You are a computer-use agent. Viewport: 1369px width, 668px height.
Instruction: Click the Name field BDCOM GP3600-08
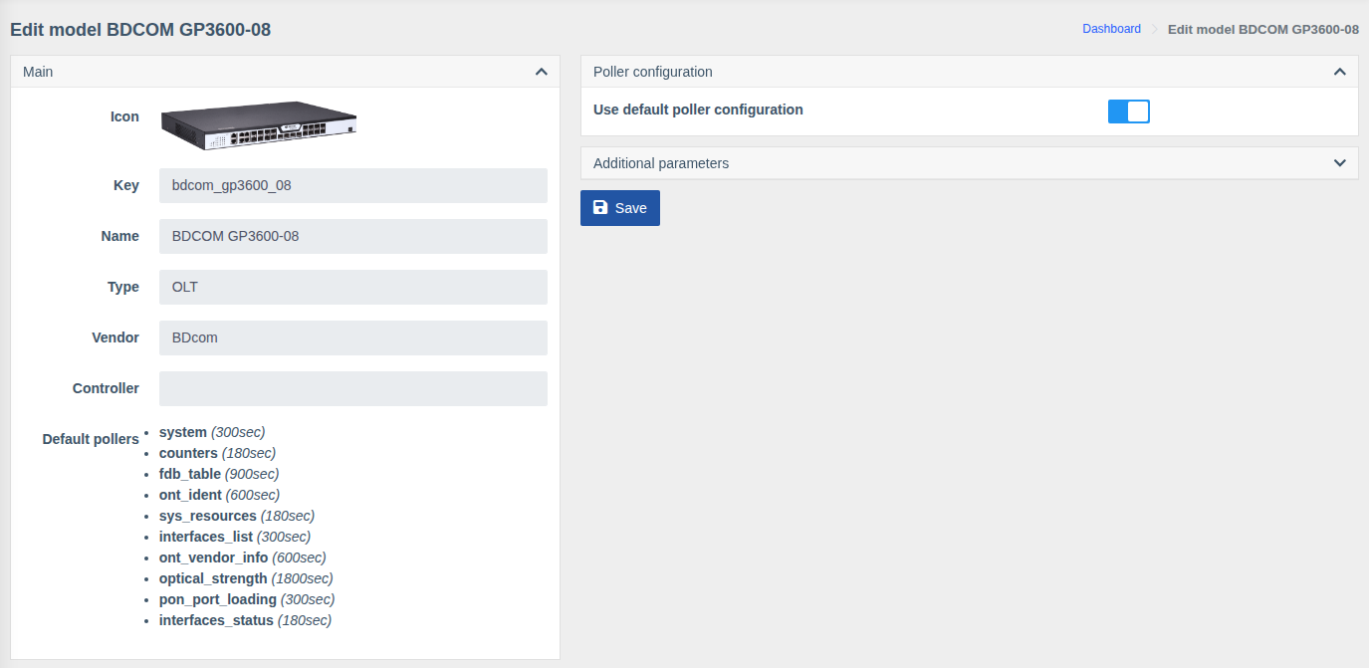353,236
